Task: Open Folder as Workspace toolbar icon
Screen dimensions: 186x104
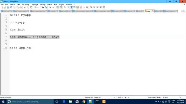Action: [x=84, y=8]
